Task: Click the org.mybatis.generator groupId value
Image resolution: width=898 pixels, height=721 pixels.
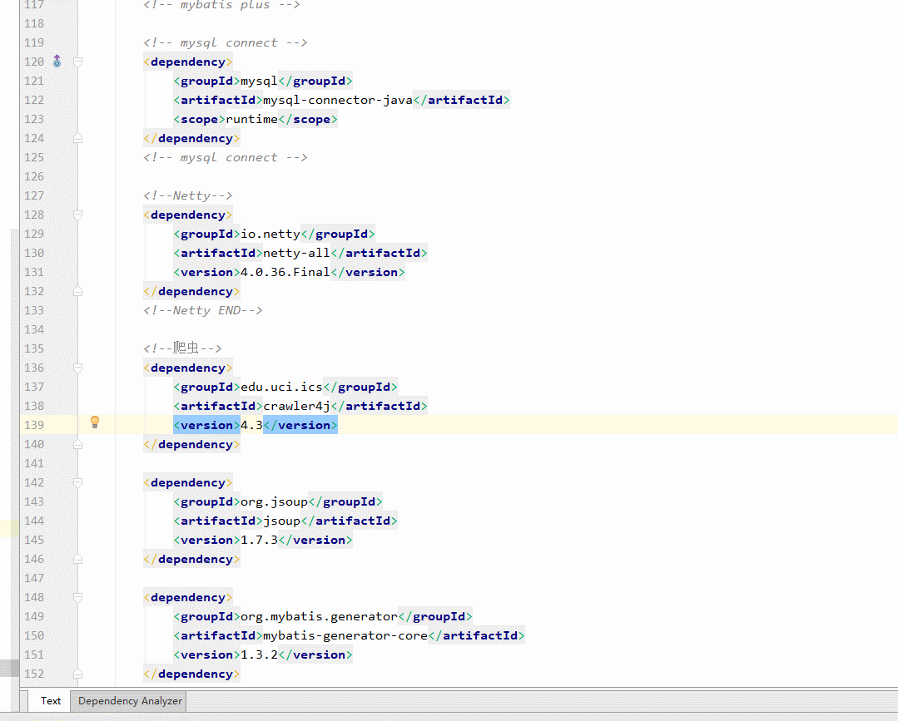Action: pyautogui.click(x=319, y=616)
